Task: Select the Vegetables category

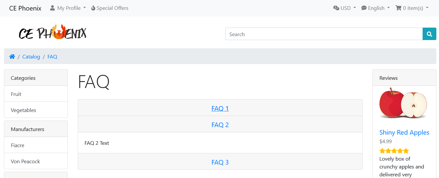Action: pos(36,110)
